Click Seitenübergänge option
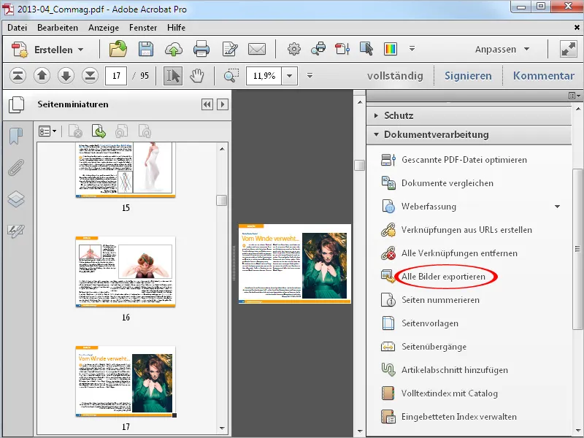 434,347
